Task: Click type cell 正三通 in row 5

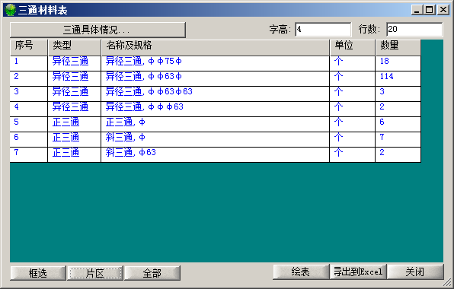Action: tap(74, 124)
